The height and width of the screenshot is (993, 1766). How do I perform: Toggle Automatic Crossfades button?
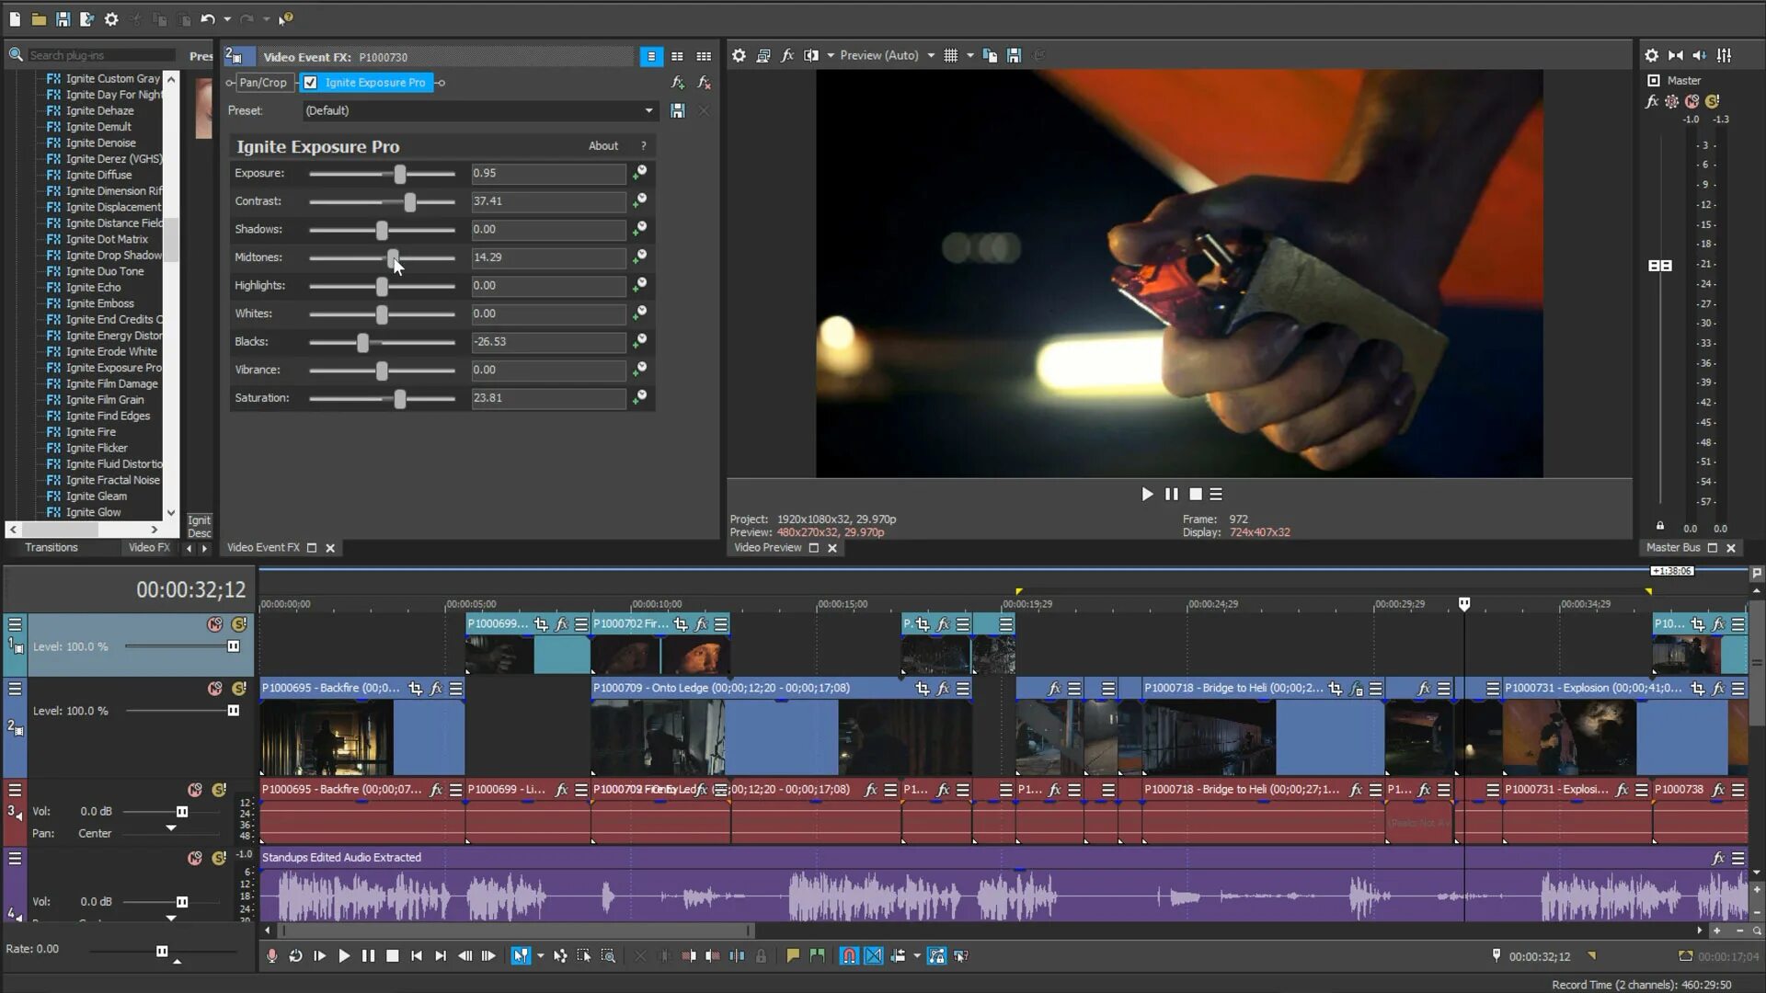[x=874, y=956]
